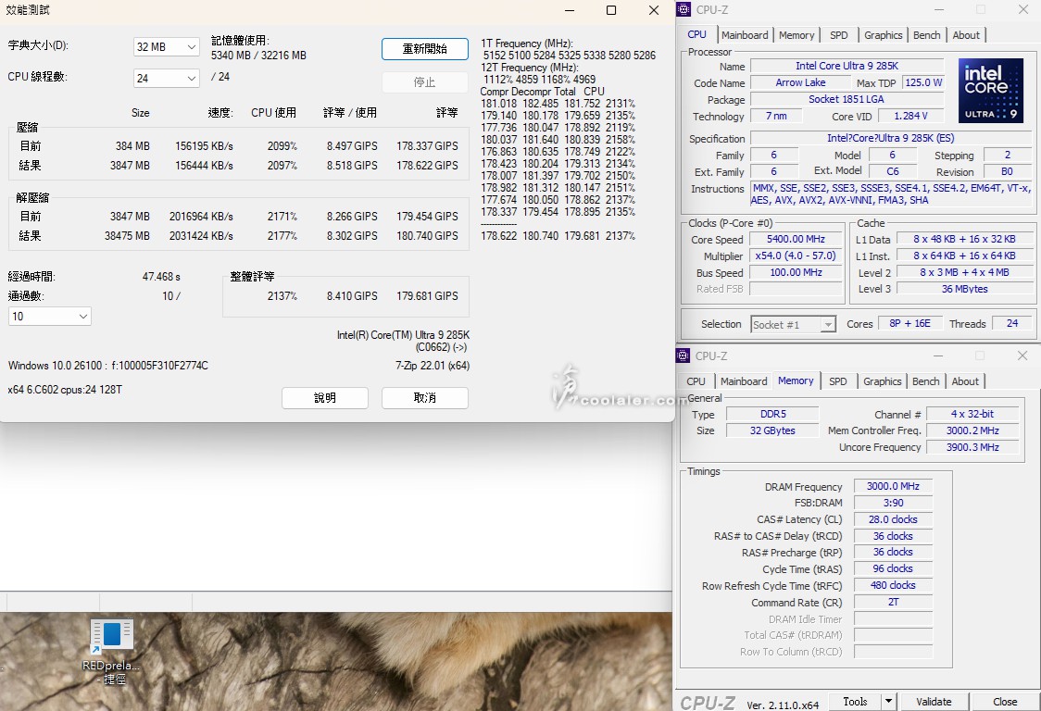Click the Code Name Arrow Lake value
The width and height of the screenshot is (1041, 711).
coord(800,82)
